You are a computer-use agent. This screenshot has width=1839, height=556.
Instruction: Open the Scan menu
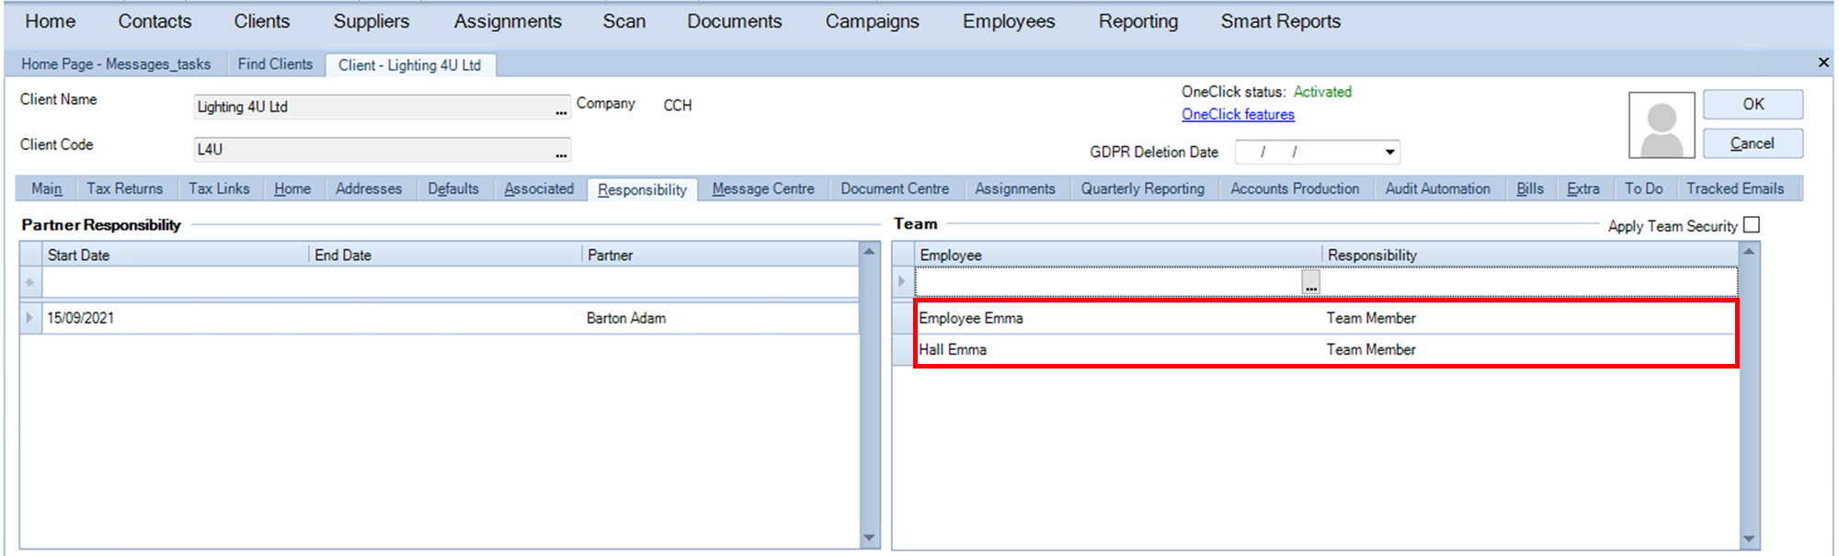tap(624, 21)
